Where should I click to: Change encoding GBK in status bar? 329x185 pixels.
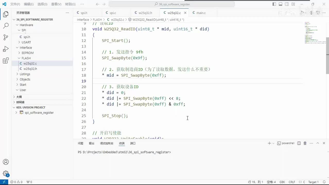tap(282, 182)
